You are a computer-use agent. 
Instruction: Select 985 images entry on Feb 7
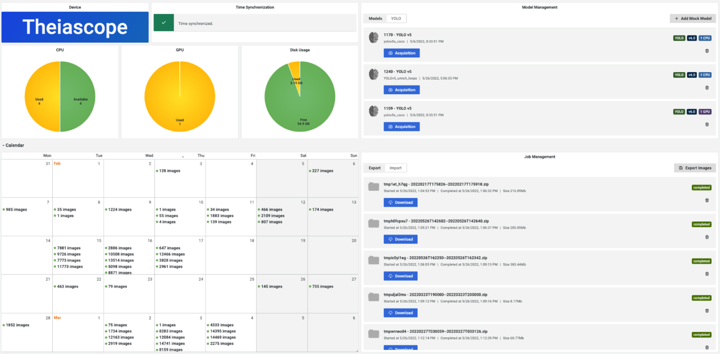click(x=15, y=210)
